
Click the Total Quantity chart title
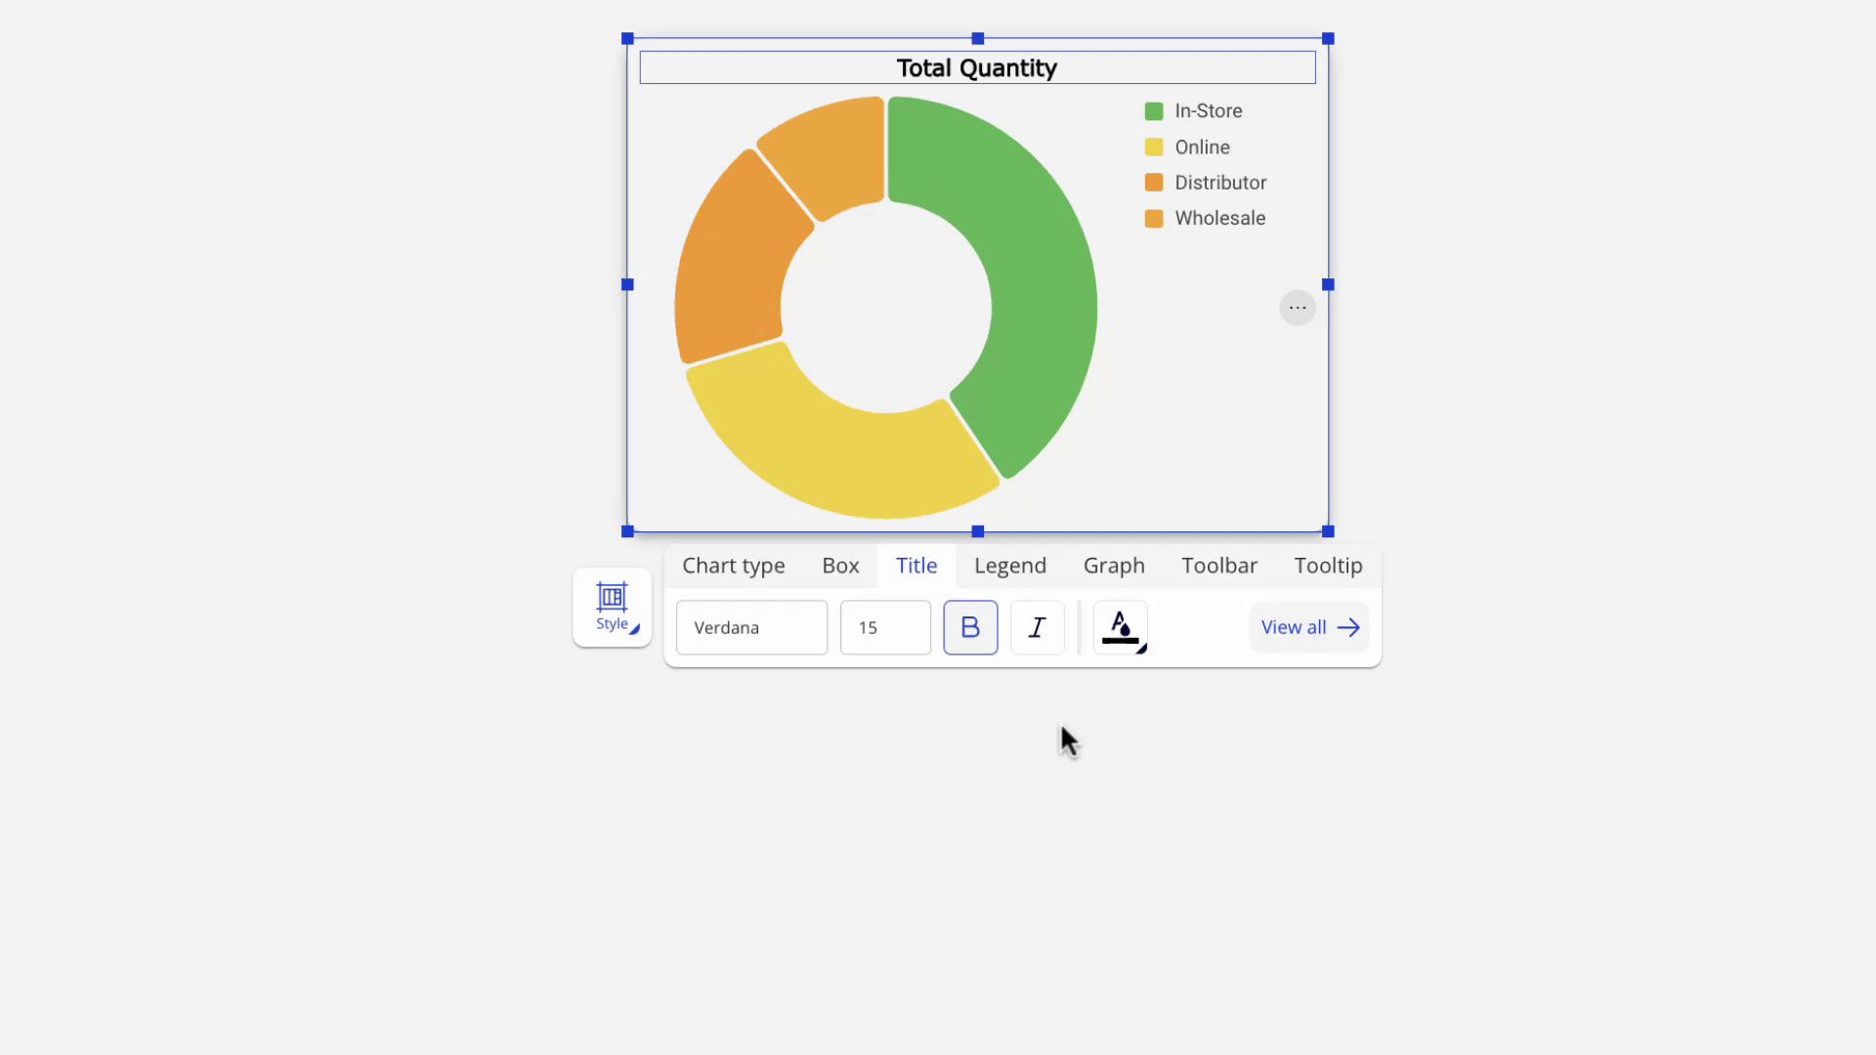976,68
